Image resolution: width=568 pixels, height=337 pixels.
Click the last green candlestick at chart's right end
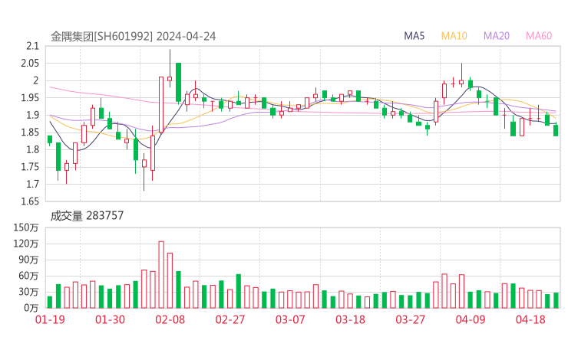click(x=556, y=130)
